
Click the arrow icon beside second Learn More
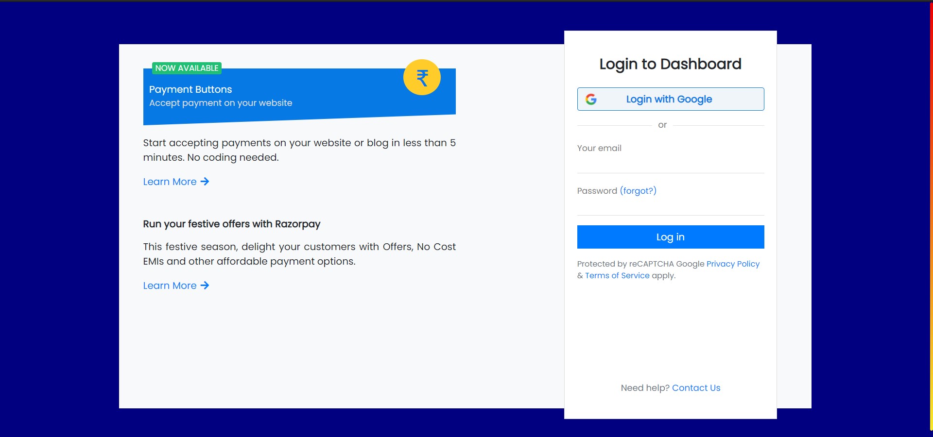click(205, 286)
